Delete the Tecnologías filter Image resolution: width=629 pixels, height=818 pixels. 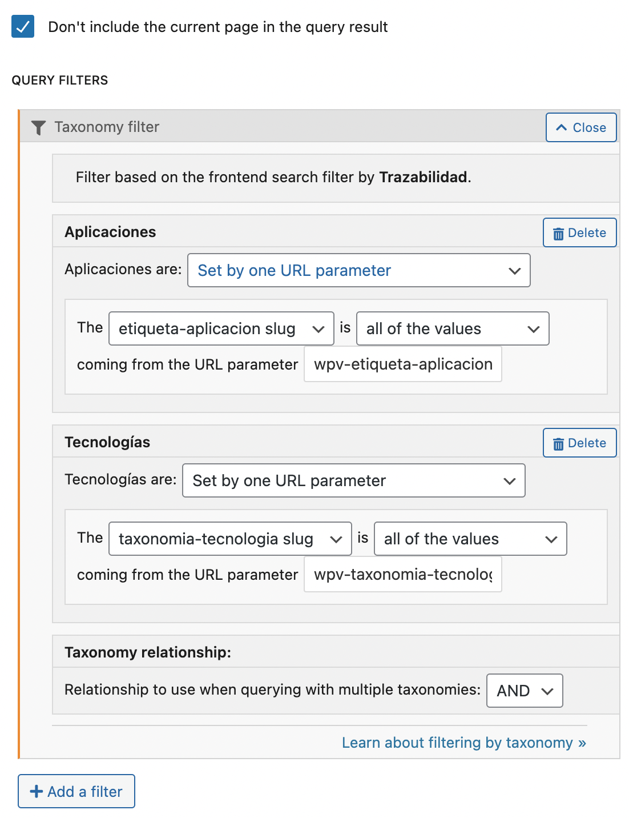[579, 443]
